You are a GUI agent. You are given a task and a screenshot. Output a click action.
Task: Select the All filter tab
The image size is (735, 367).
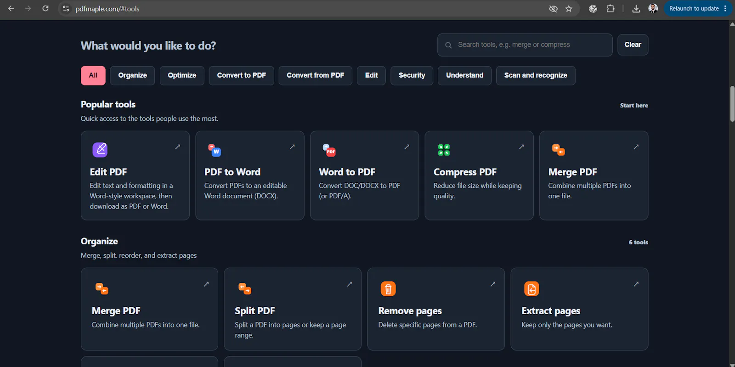coord(93,75)
